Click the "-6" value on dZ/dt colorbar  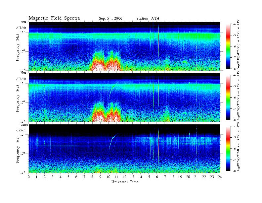(234, 149)
